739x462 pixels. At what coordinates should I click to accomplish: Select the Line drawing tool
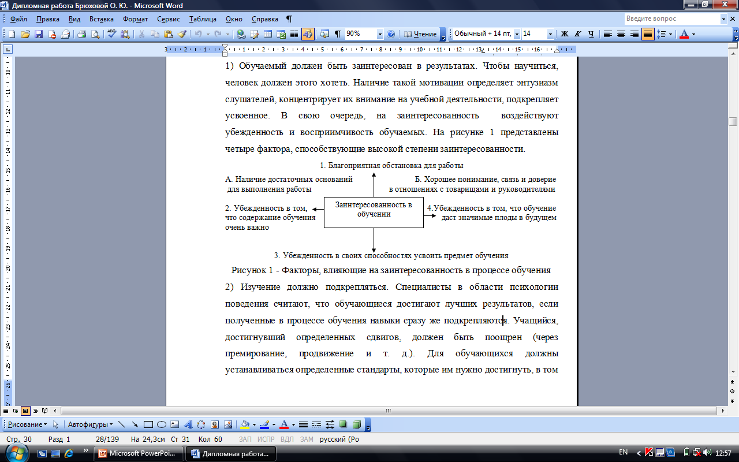[x=122, y=424]
